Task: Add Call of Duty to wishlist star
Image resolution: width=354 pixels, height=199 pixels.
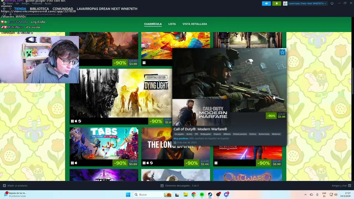Action: 282,52
